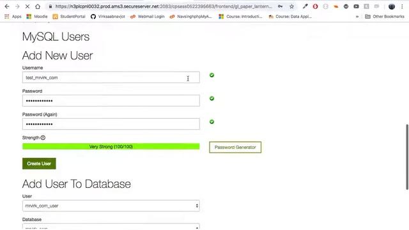The image size is (409, 230).
Task: Click the Create User button
Action: coord(39,164)
